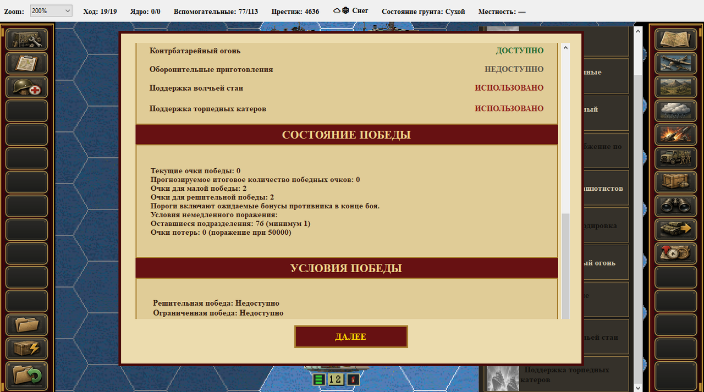This screenshot has width=704, height=392.
Task: Click the dialog's vertical scrollbar thumb
Action: [565, 266]
